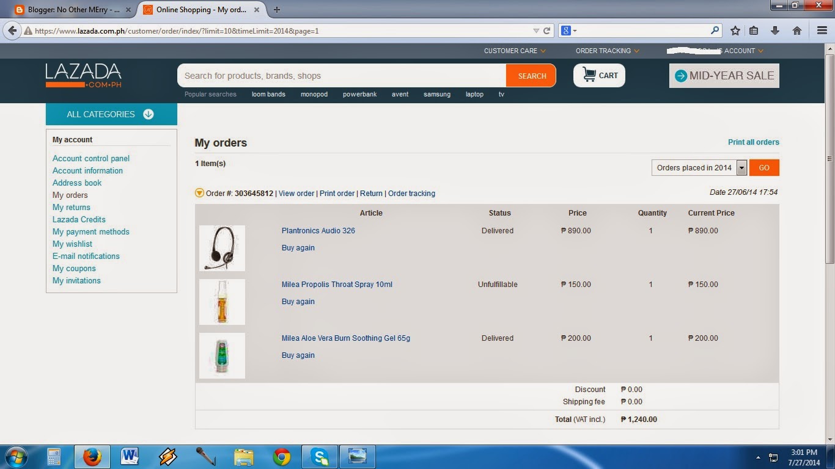This screenshot has width=835, height=469.
Task: Open Calculator from the taskbar
Action: 54,457
